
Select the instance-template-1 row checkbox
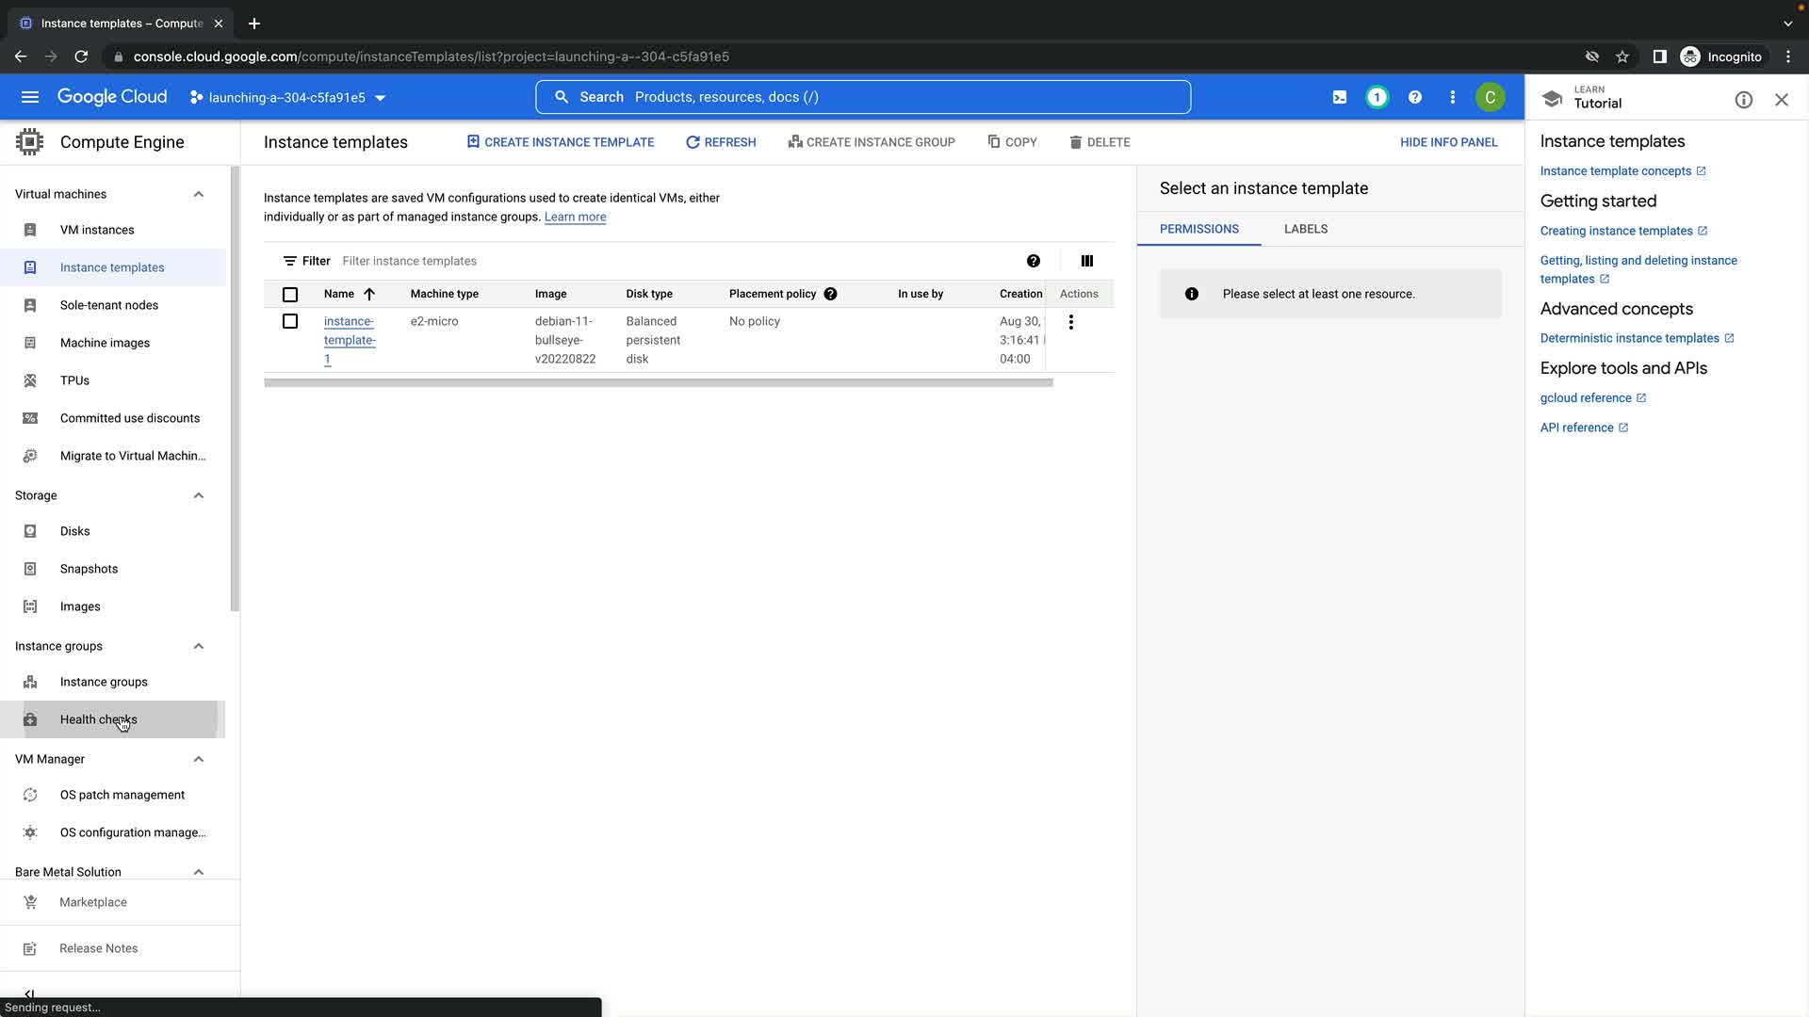click(x=290, y=321)
